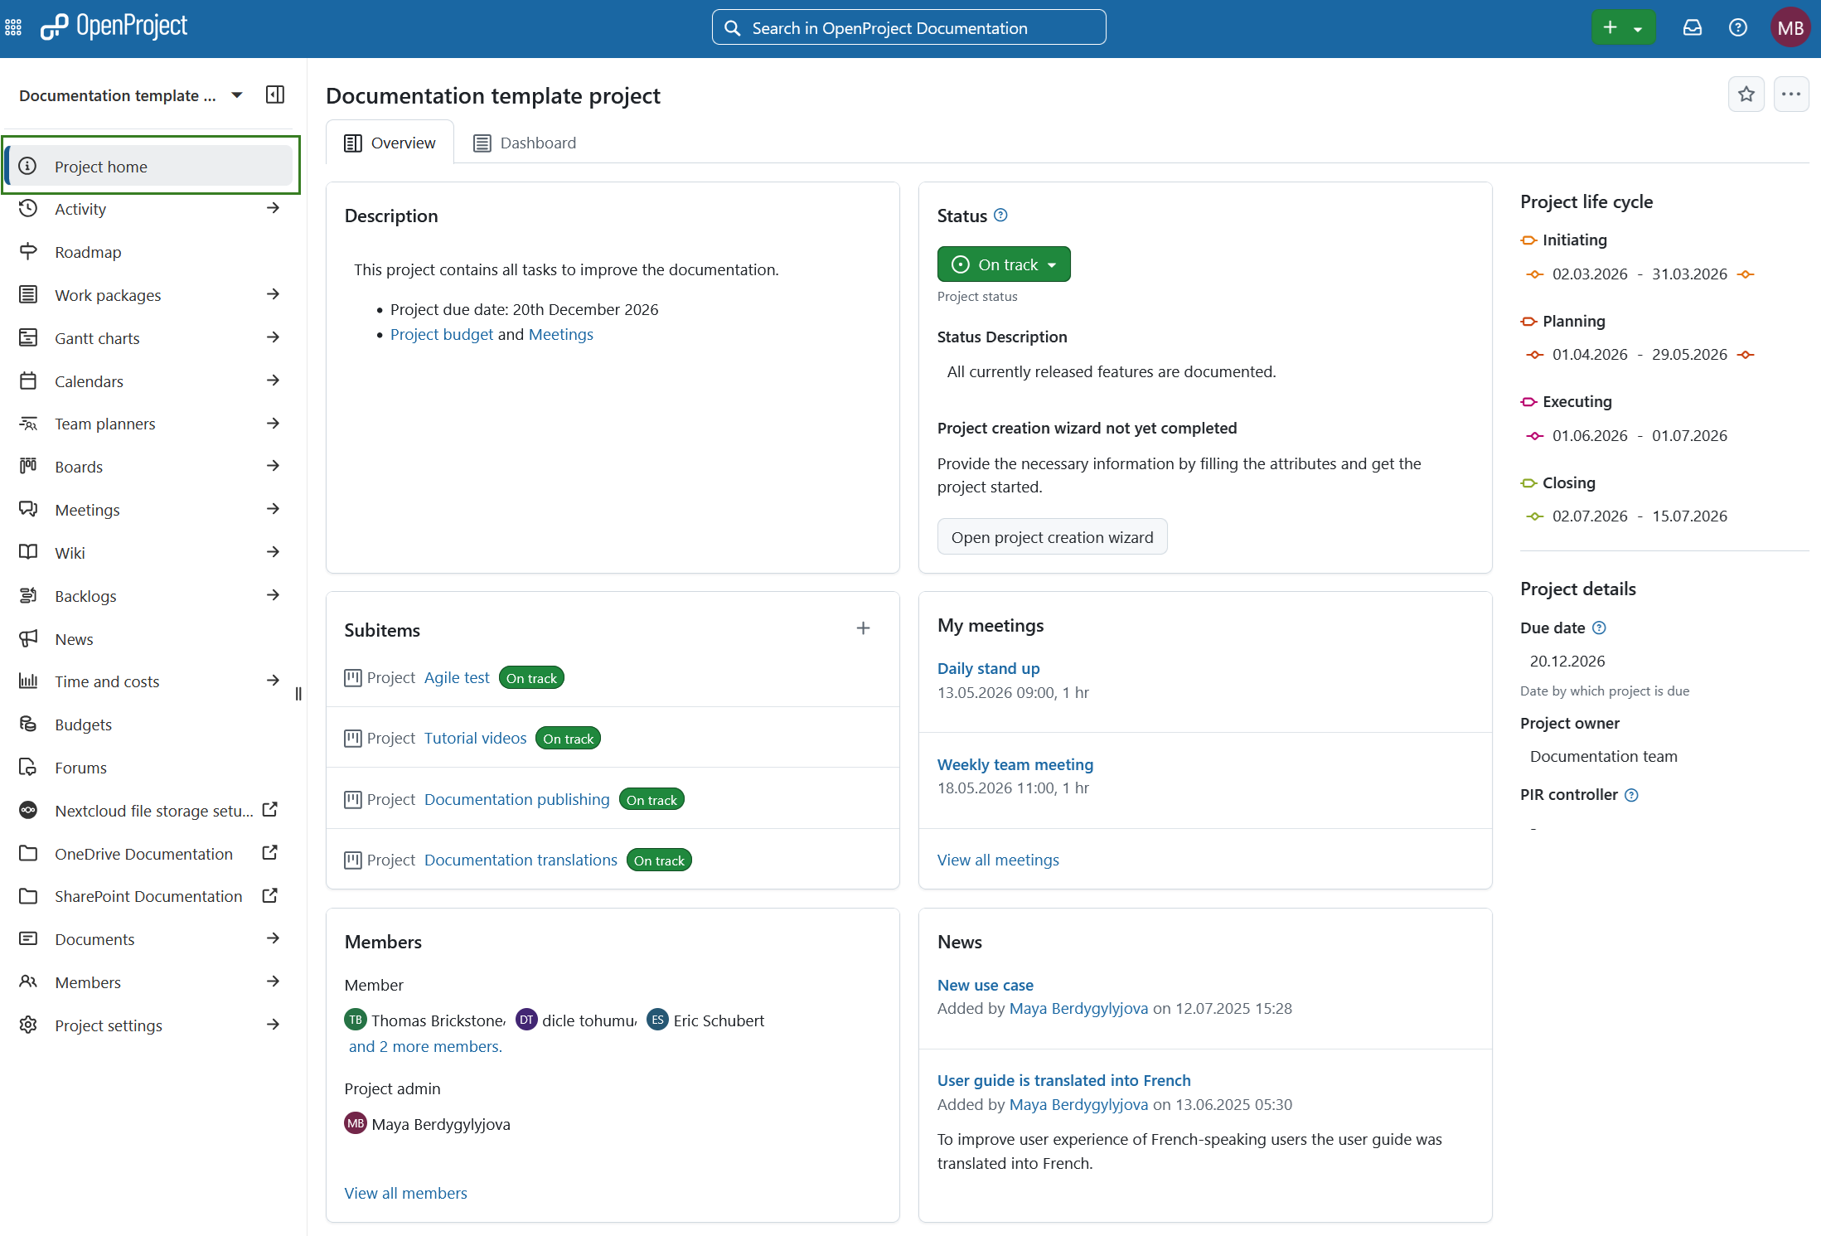Open the more actions three-dot menu

pos(1791,95)
